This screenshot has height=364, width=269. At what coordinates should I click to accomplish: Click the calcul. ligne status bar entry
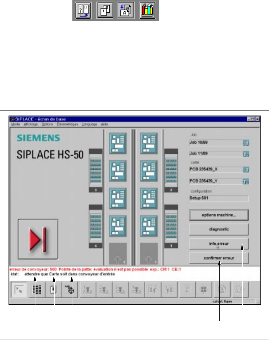point(222,301)
